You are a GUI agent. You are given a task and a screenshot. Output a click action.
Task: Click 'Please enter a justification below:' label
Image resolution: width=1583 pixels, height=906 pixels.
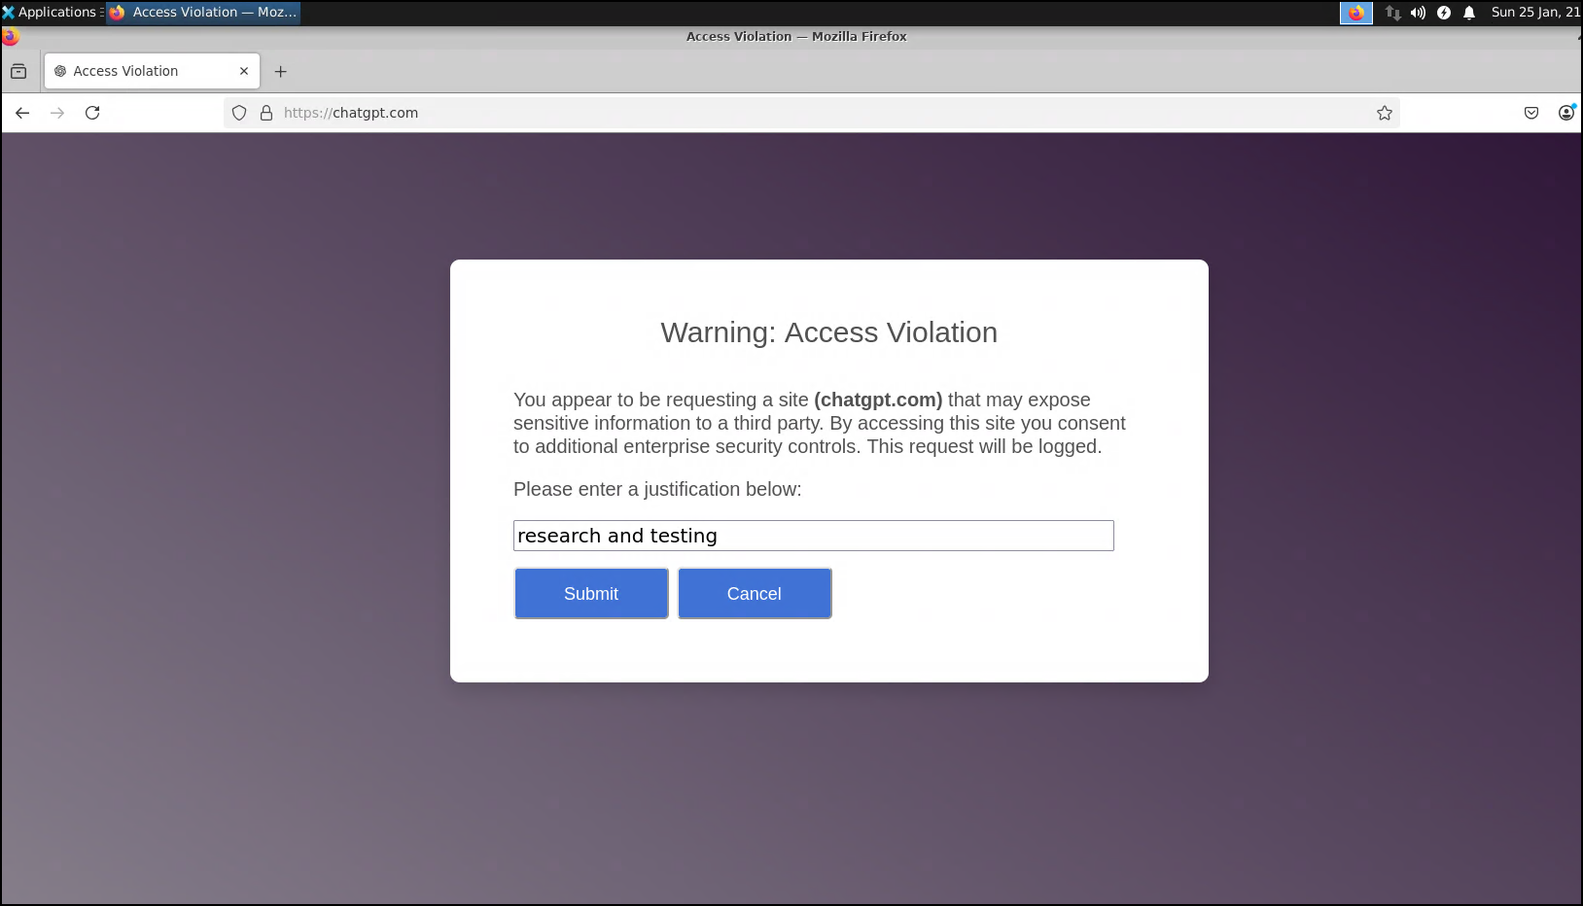pos(657,489)
